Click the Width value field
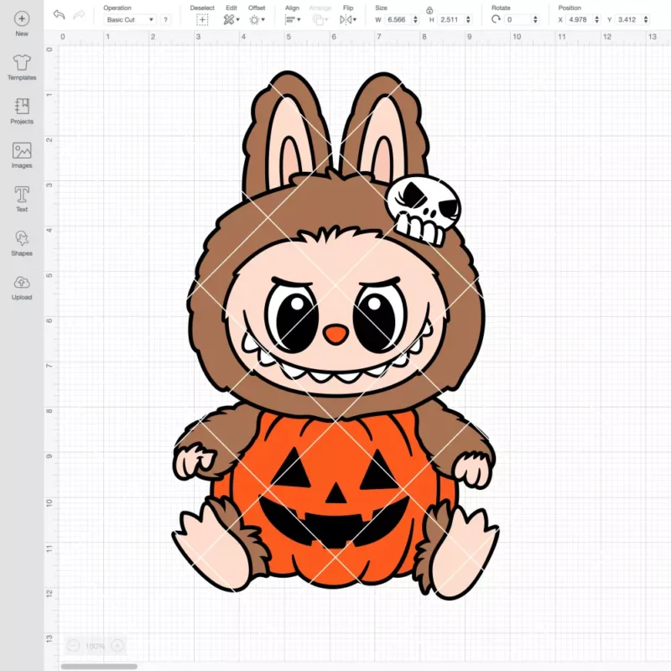This screenshot has height=671, width=671. pyautogui.click(x=398, y=19)
